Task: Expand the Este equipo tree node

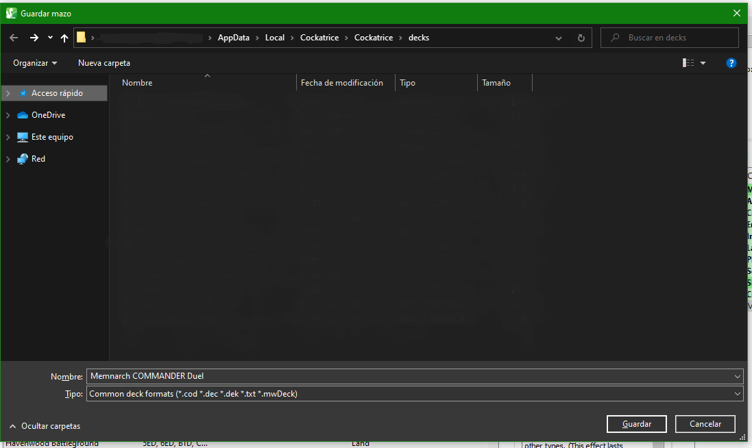Action: [8, 137]
